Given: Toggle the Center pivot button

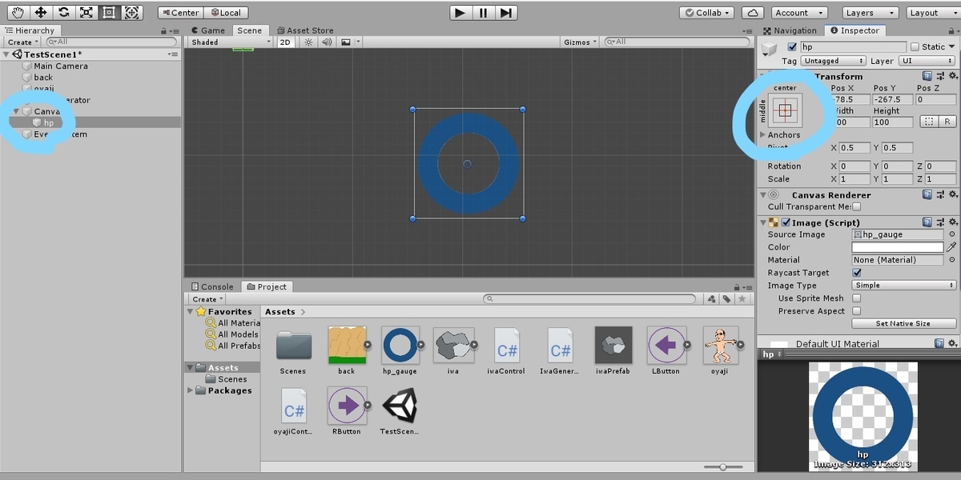Looking at the screenshot, I should 180,13.
